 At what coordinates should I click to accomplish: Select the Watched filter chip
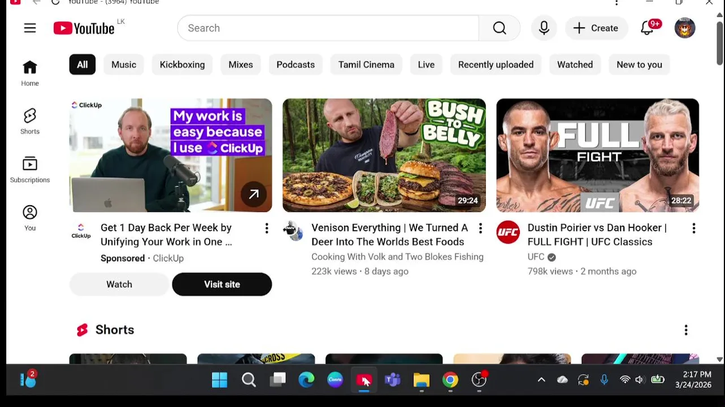tap(575, 64)
